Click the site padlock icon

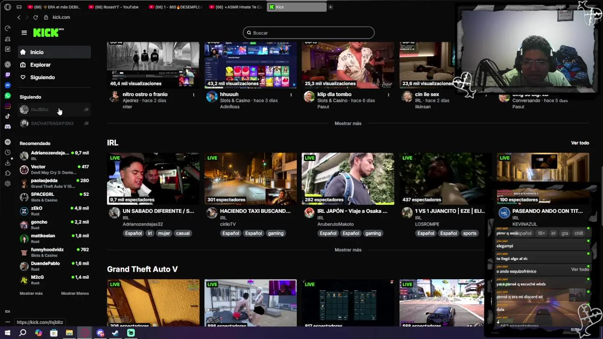[x=46, y=17]
